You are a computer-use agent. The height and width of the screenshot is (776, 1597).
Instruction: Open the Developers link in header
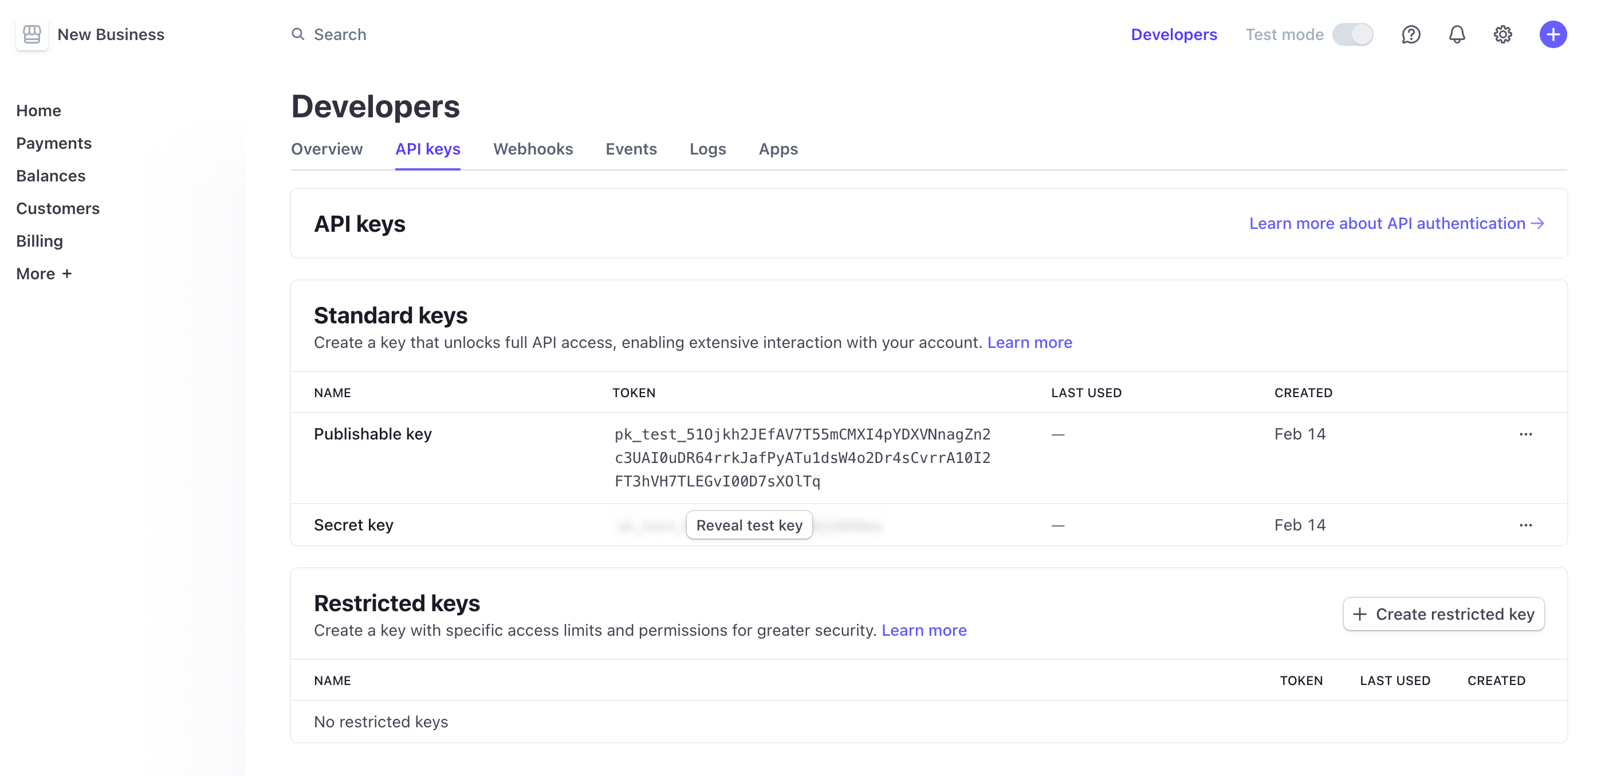(1174, 35)
